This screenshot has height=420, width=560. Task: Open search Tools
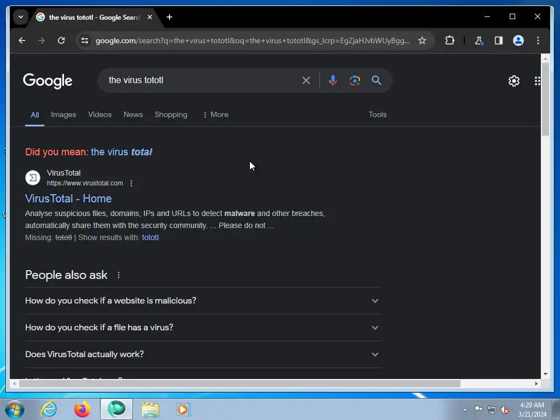tap(377, 115)
